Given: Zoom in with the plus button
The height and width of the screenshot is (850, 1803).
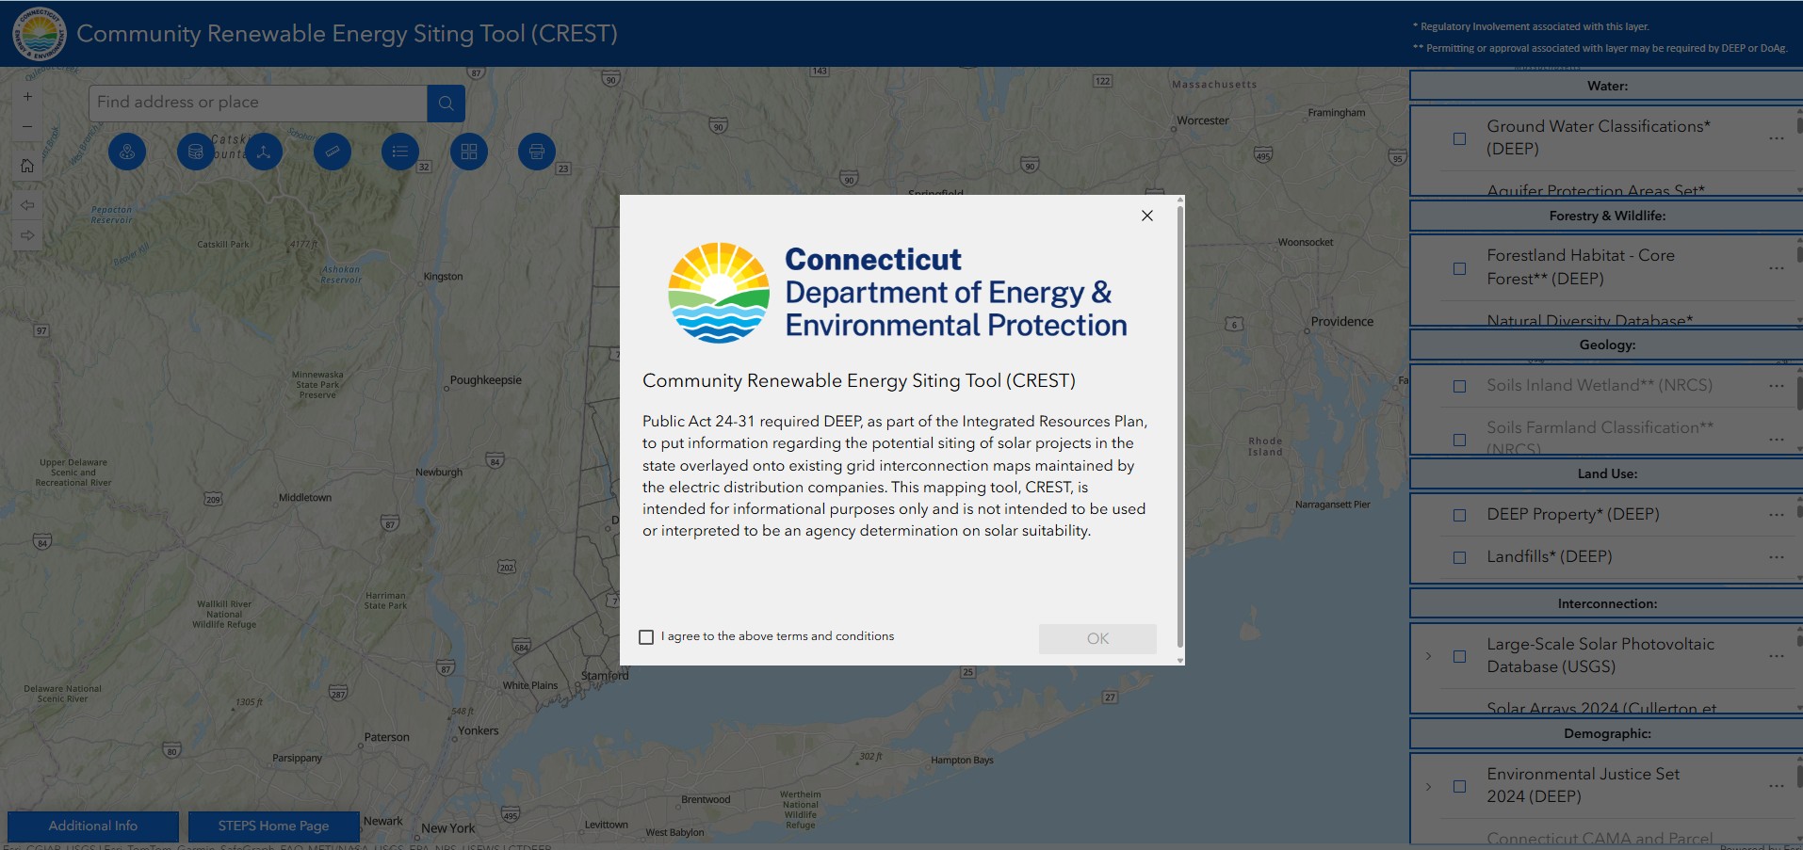Looking at the screenshot, I should click(27, 96).
